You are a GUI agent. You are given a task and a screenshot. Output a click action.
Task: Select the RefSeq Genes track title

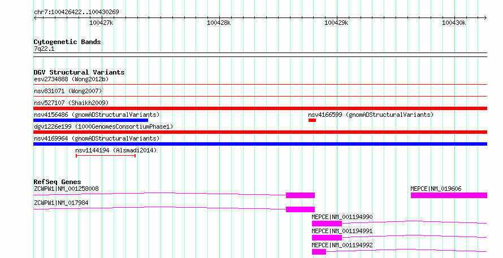[x=57, y=182]
